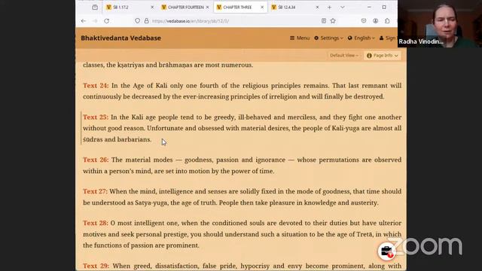Close the CHAPTER FOURTEEN tab
482x271 pixels.
(208, 7)
